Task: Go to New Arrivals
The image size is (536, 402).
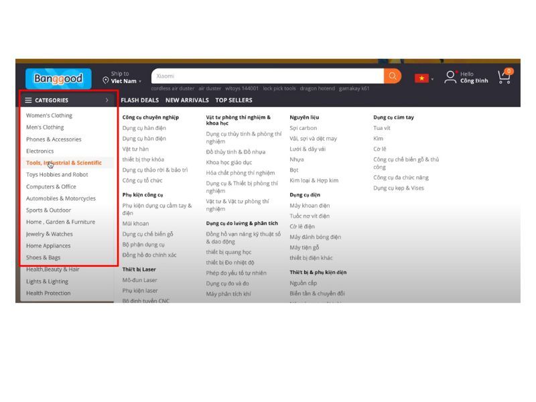Action: pos(187,100)
